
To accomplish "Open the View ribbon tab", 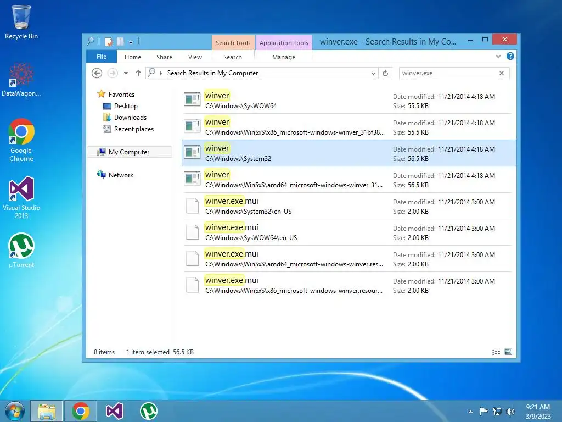I will click(195, 57).
